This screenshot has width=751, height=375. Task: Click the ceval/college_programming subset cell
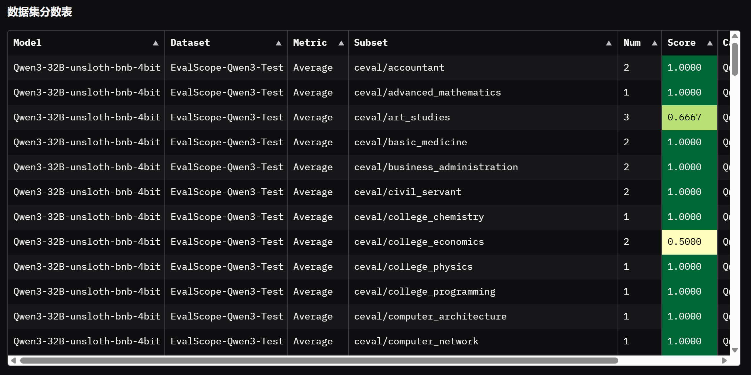(483, 292)
